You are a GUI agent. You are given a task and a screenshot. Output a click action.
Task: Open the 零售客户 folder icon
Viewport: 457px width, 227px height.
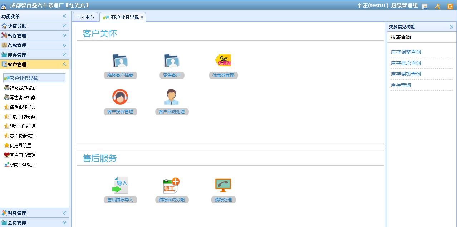tap(172, 61)
